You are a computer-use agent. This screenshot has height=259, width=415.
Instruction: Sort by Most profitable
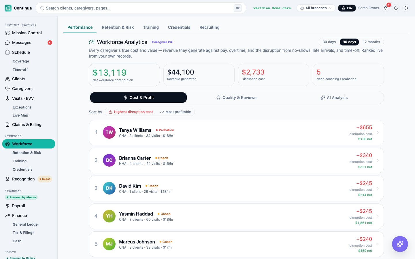(x=176, y=112)
